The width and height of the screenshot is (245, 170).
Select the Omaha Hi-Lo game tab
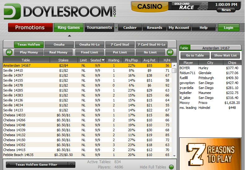click(x=89, y=45)
